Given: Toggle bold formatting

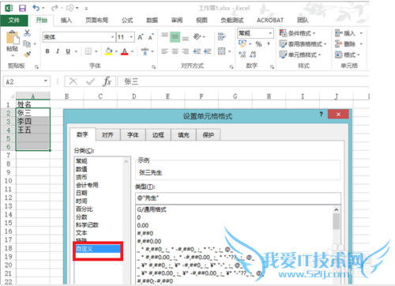Looking at the screenshot, I should point(47,51).
